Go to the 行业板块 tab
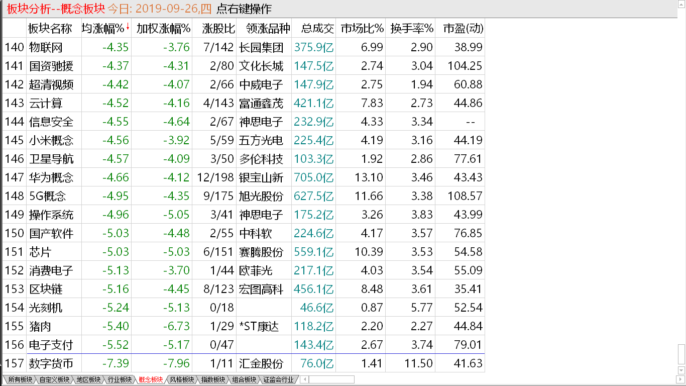This screenshot has width=686, height=386. (x=120, y=379)
